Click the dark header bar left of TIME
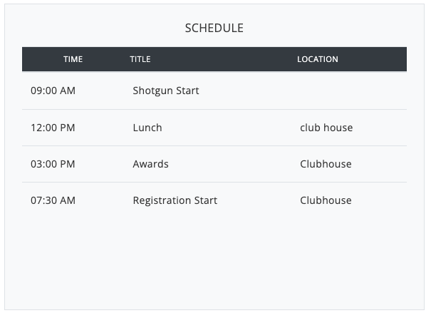This screenshot has width=431, height=318. point(39,59)
